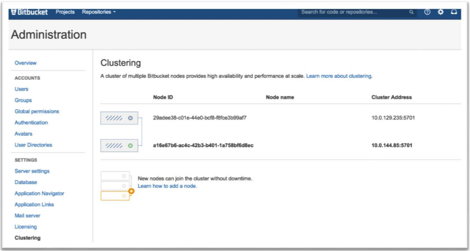
Task: Select the Clustering sidebar item
Action: [28, 238]
